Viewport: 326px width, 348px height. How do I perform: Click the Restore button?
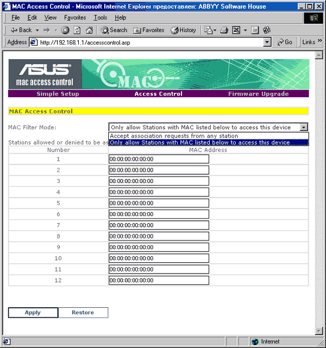pyautogui.click(x=83, y=313)
